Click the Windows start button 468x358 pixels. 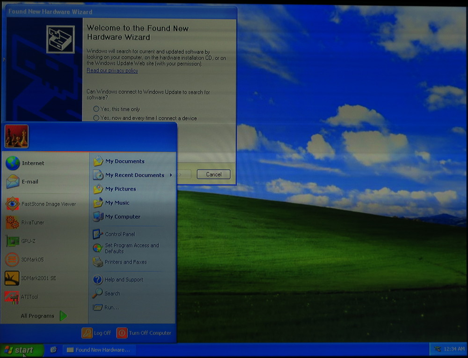[x=22, y=350]
